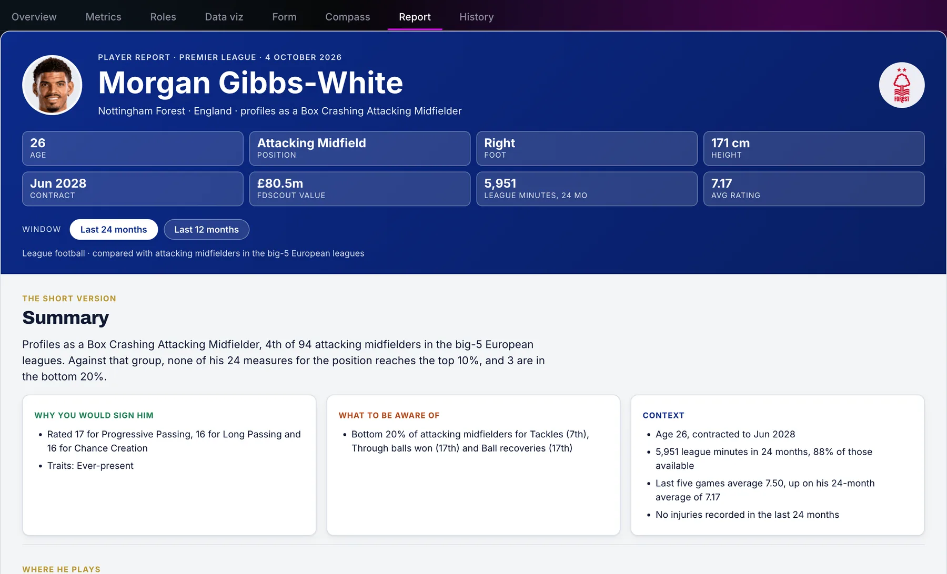Screen dimensions: 947x574
Task: Click the Morgan Gibbs-White name heading
Action: 250,83
